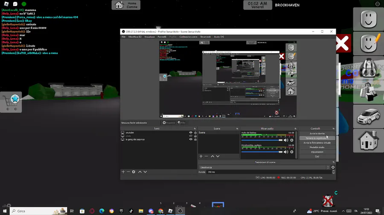Image resolution: width=384 pixels, height=215 pixels.
Task: Undock the Mixer audio panel header icon
Action: 295,129
